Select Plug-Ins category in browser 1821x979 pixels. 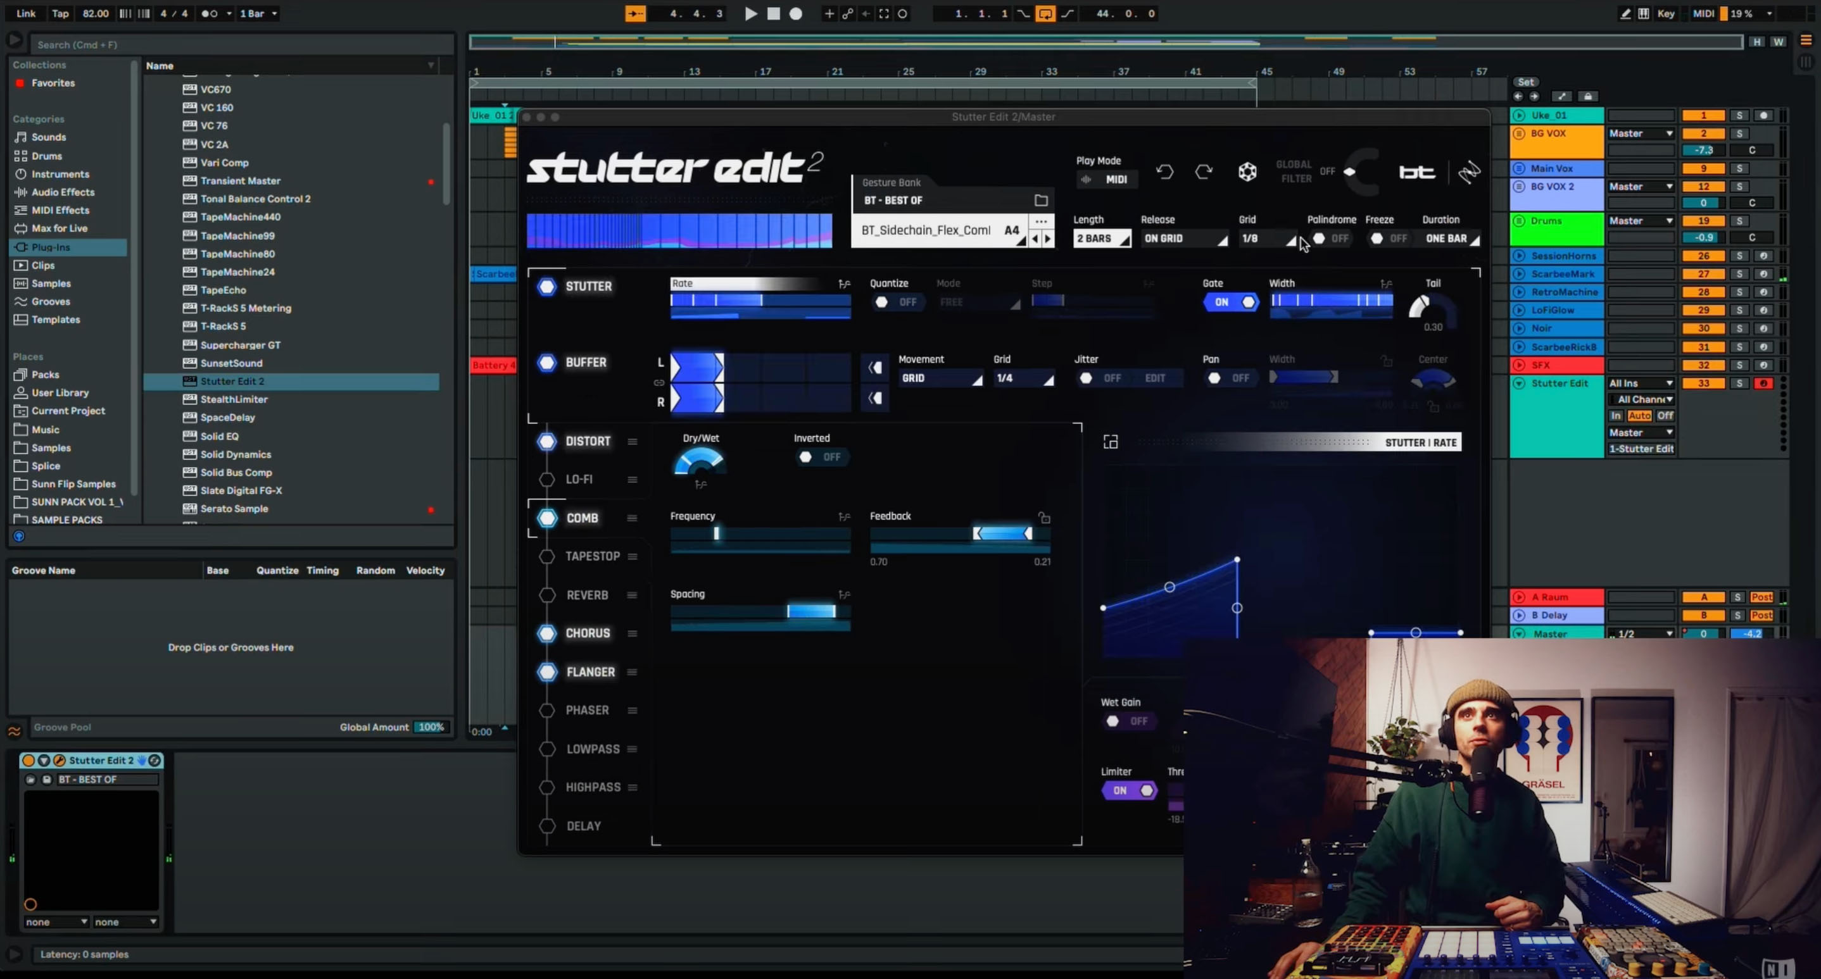pos(69,247)
